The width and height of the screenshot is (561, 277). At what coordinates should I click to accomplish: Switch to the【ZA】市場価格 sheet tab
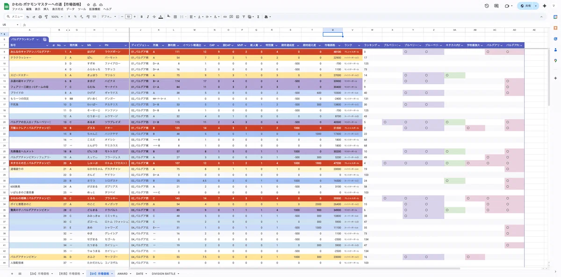click(x=40, y=273)
